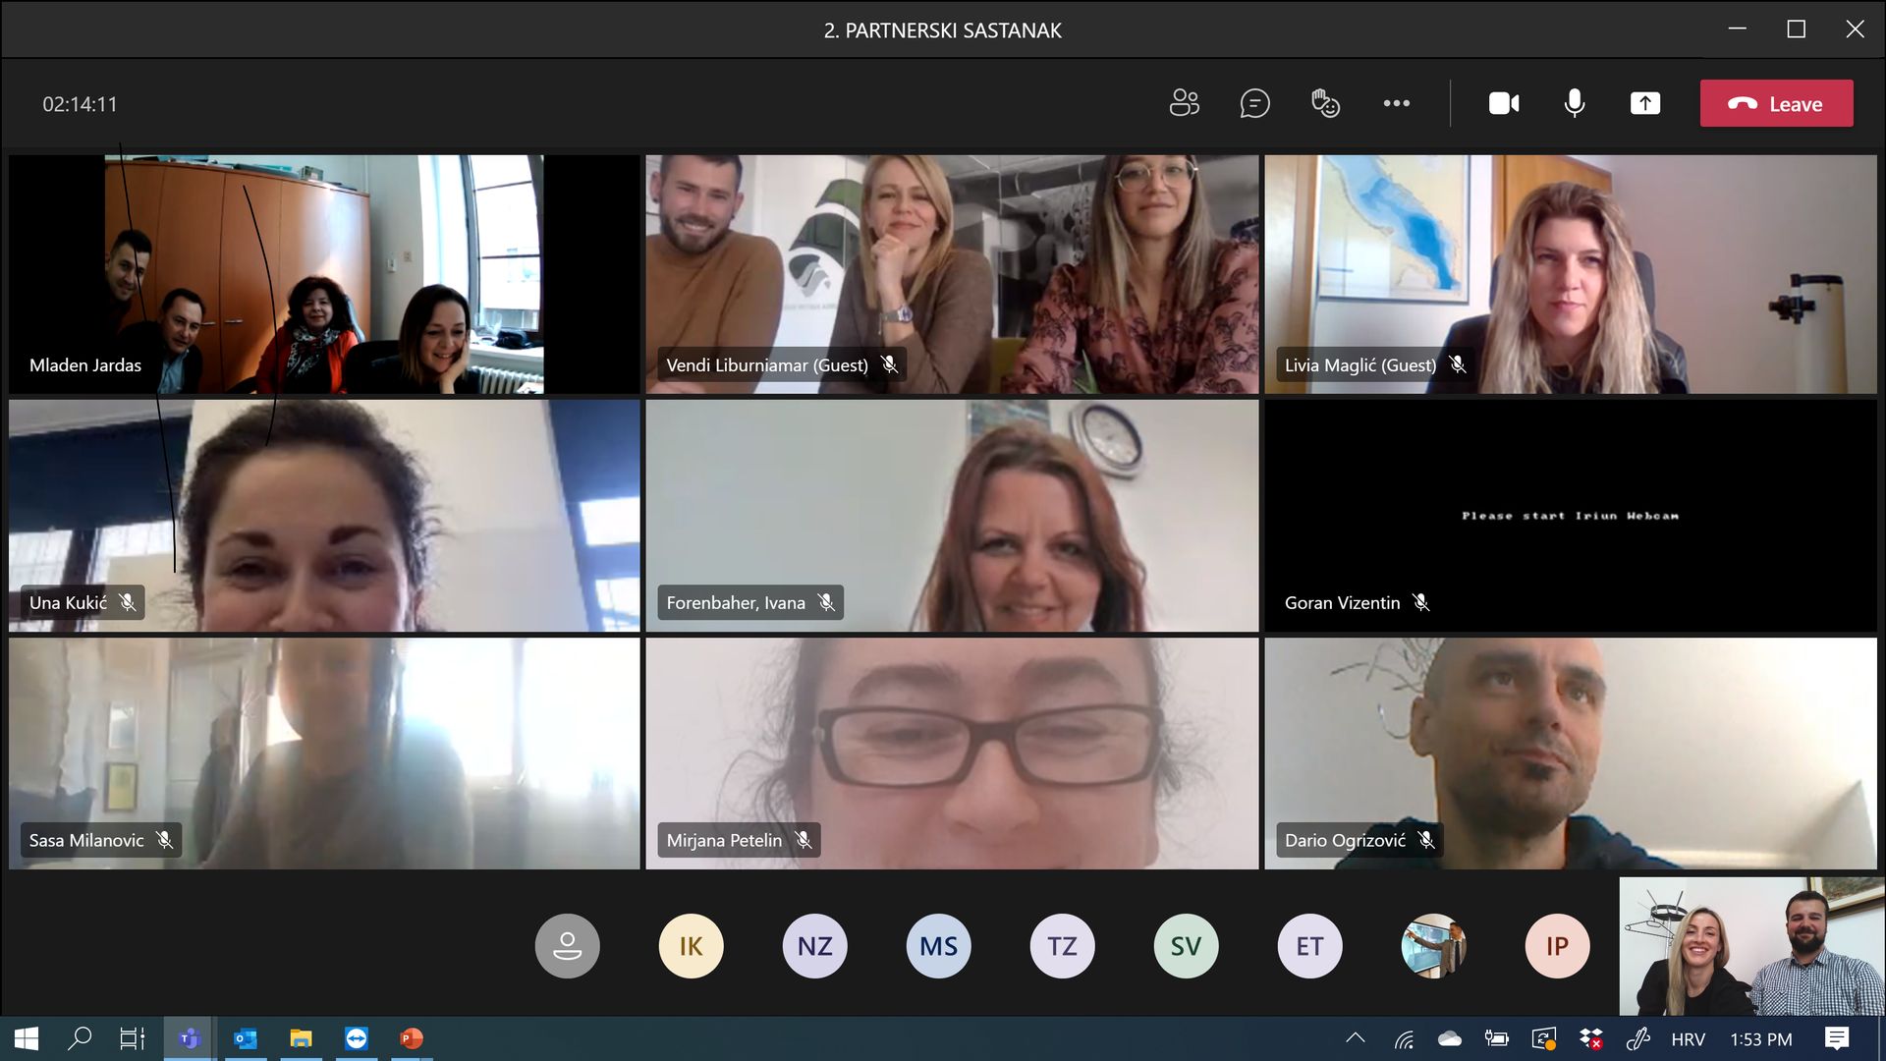The image size is (1886, 1061).
Task: Click the SV participant avatar
Action: 1186,946
